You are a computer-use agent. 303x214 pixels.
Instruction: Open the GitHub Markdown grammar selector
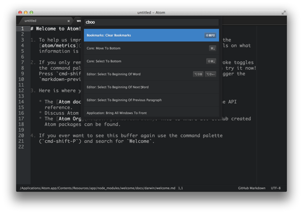coord(252,188)
